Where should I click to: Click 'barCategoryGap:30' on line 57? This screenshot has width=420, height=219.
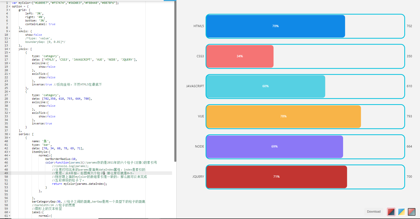[47, 202]
